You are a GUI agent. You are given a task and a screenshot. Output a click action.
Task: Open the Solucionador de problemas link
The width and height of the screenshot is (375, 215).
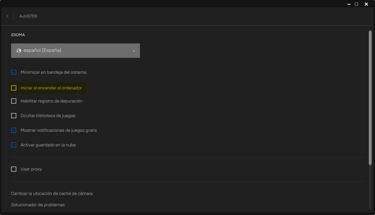tap(38, 205)
